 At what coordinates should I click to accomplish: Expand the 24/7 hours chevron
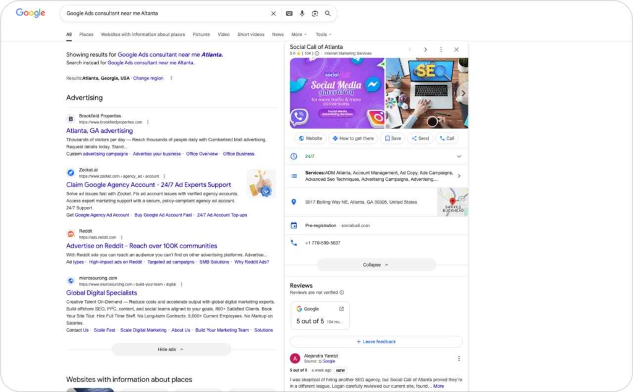(x=459, y=156)
